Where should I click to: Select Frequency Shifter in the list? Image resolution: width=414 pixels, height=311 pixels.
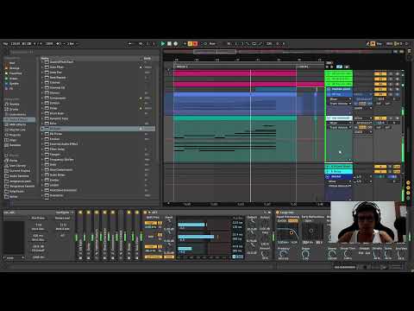[x=61, y=160]
